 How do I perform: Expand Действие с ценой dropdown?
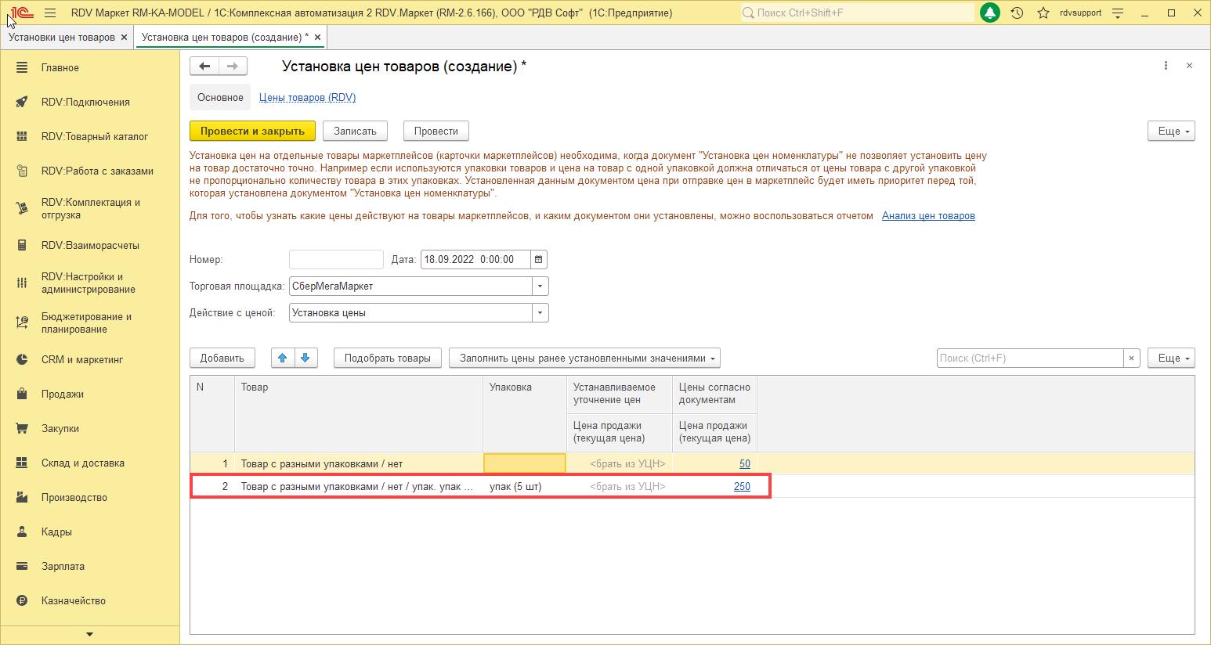point(540,313)
